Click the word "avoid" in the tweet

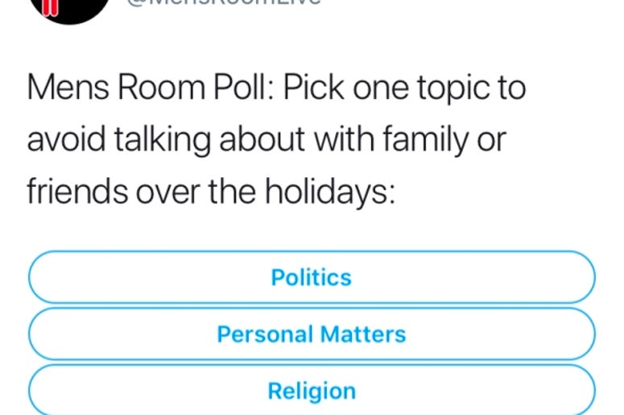[67, 139]
